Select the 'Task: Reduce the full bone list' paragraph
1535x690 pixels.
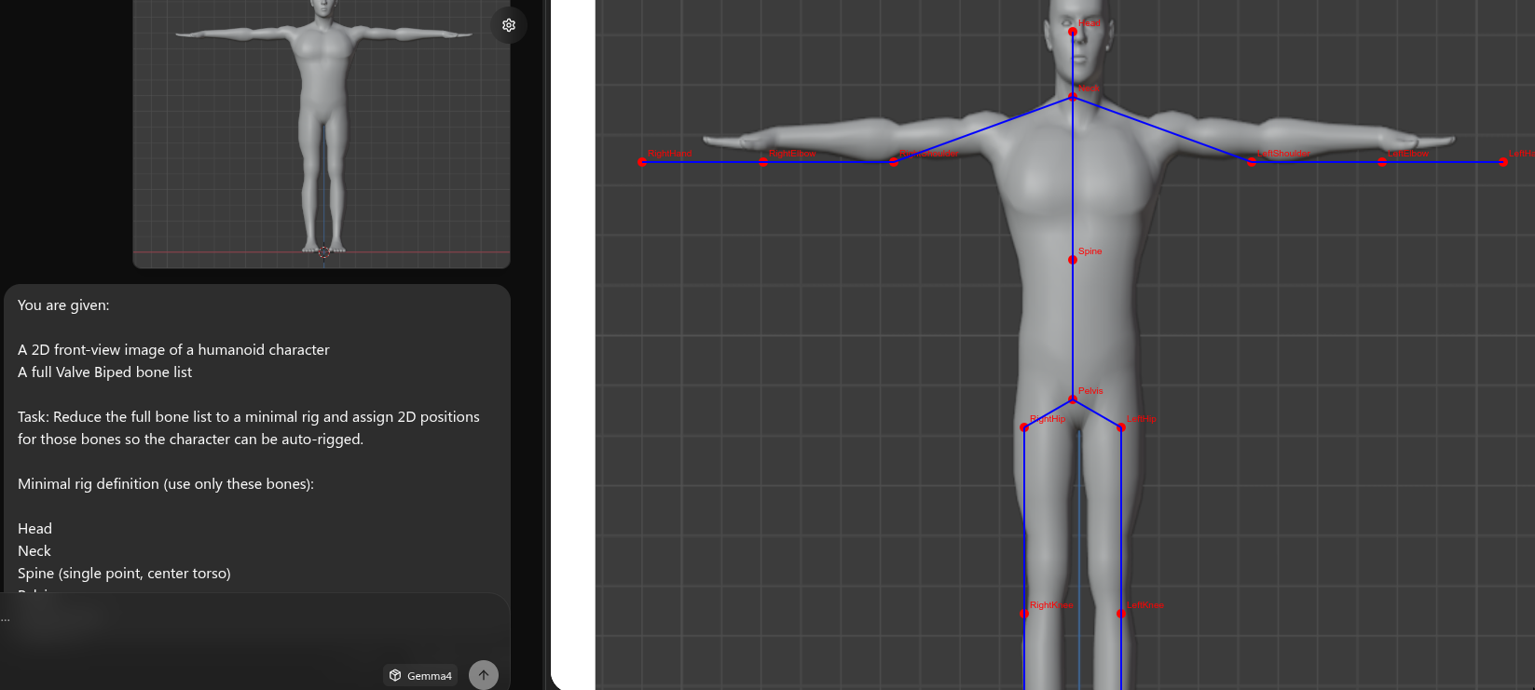249,428
